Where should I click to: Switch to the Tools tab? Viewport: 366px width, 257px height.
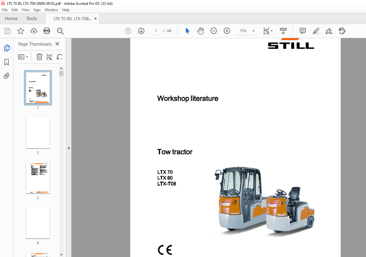click(31, 19)
